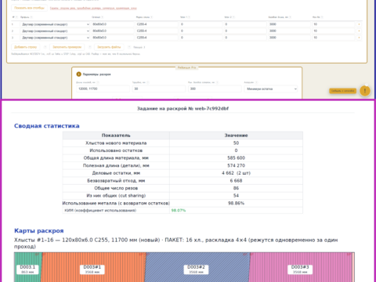This screenshot has height=282, width=376.
Task: Delete row 2 with its orange remove icon
Action: coord(360,31)
